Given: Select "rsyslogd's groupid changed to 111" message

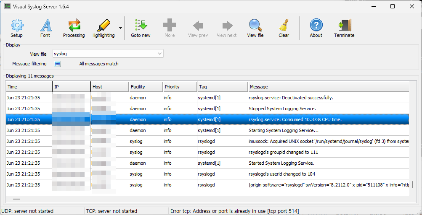Looking at the screenshot, I should (x=283, y=152).
